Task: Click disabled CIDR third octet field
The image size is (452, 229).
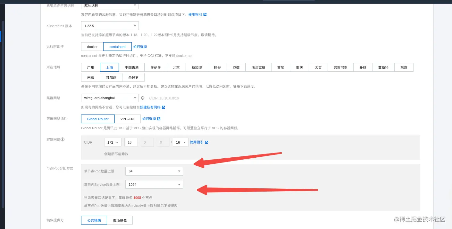Action: click(147, 142)
